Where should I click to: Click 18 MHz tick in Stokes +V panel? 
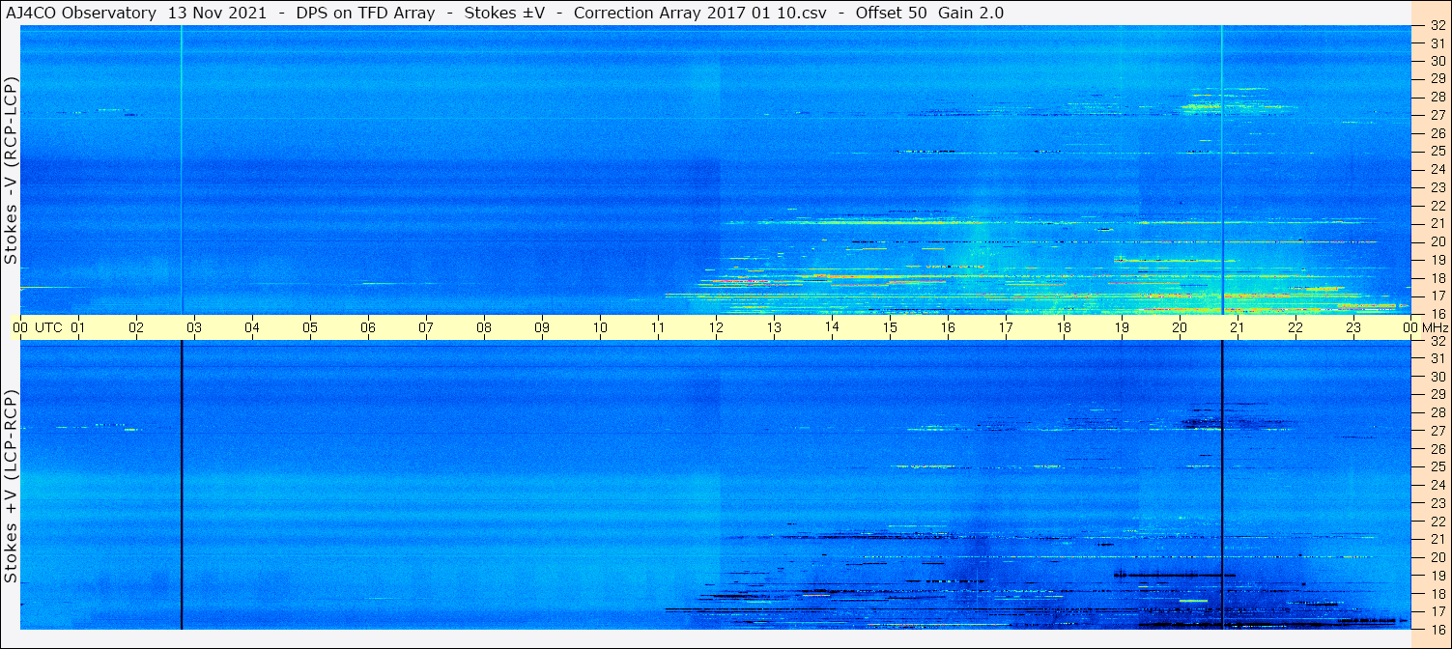(x=1437, y=593)
